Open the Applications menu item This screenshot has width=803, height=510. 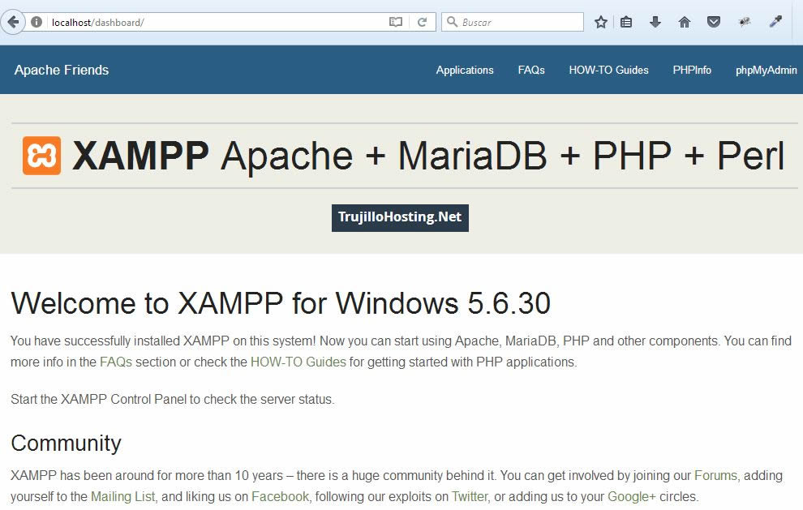[x=465, y=71]
